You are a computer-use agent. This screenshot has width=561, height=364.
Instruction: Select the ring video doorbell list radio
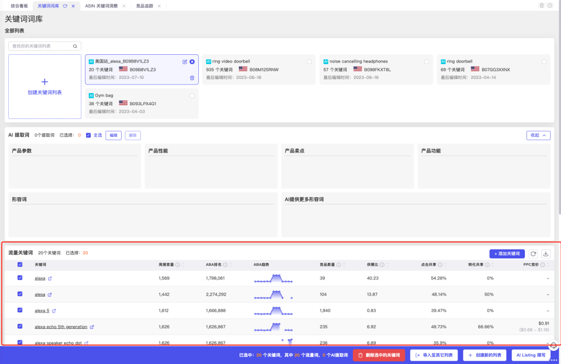coord(309,62)
